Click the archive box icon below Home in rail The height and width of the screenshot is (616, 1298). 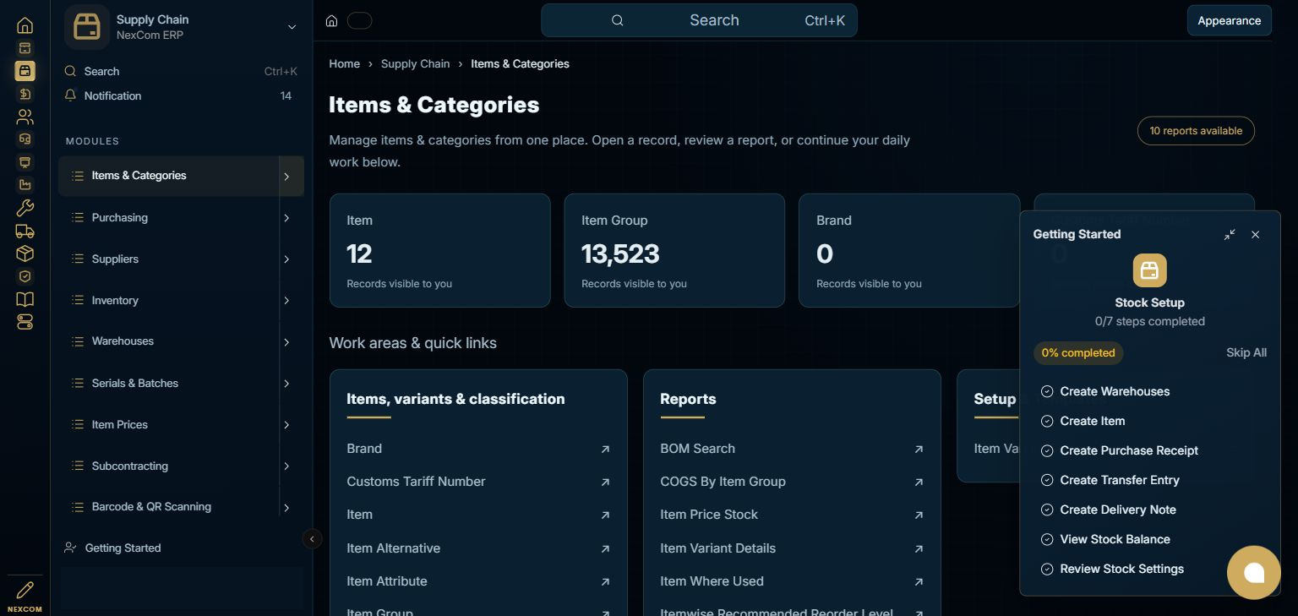pyautogui.click(x=25, y=48)
